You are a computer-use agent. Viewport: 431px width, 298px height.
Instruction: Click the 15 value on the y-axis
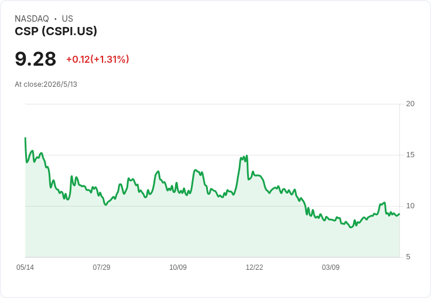410,155
